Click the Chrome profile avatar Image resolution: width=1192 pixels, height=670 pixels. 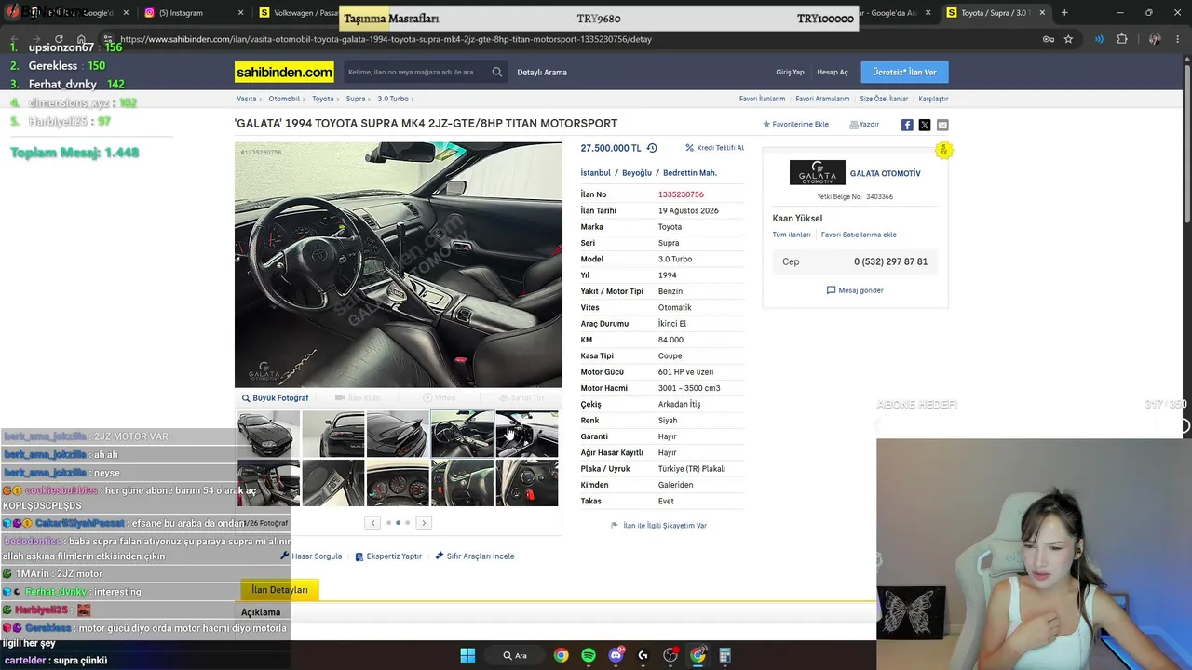(x=1155, y=39)
